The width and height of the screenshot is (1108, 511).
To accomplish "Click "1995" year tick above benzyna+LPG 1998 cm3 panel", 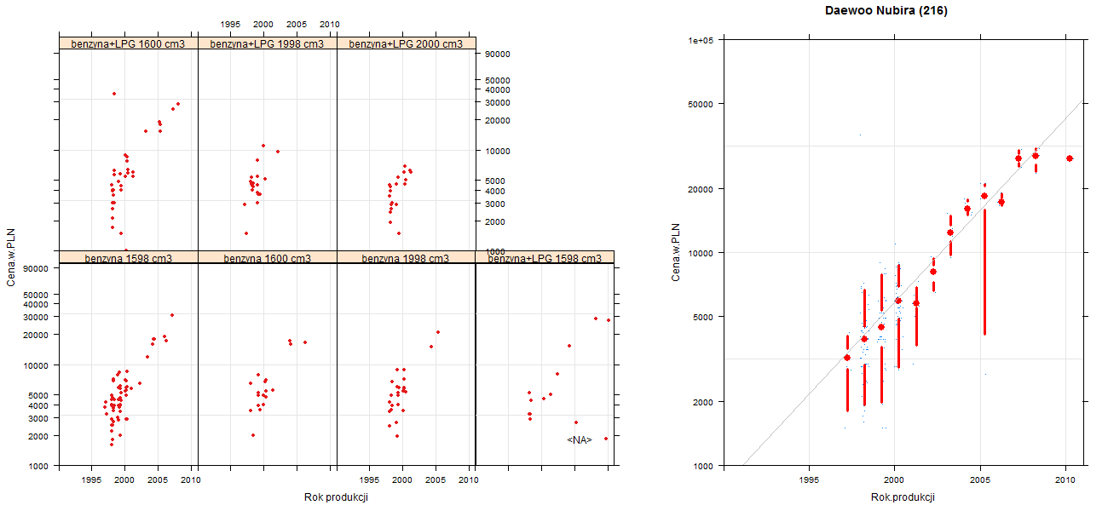I will 230,25.
